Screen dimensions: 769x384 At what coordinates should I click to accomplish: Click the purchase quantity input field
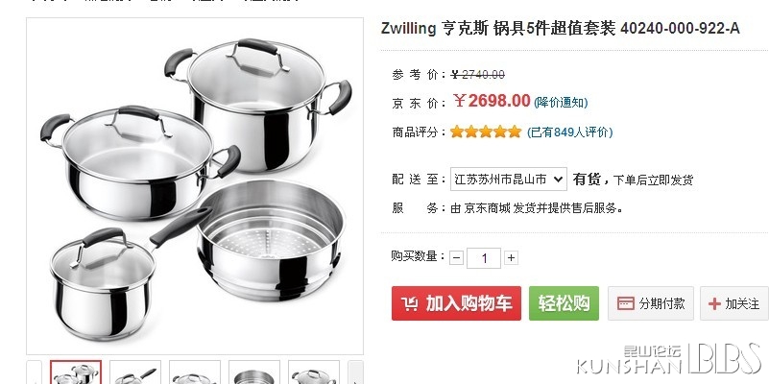pos(484,258)
